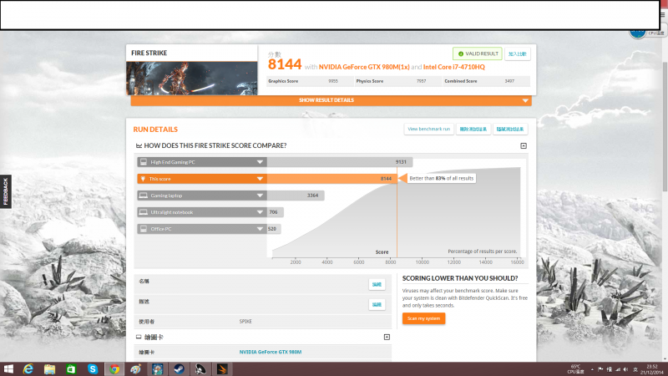
Task: Click the Graphics Score value 9955
Action: 332,81
